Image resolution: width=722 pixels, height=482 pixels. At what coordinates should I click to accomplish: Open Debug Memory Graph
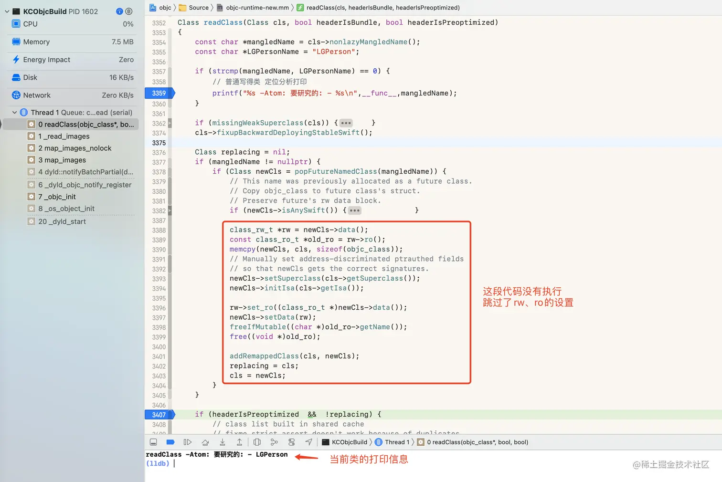pyautogui.click(x=274, y=442)
